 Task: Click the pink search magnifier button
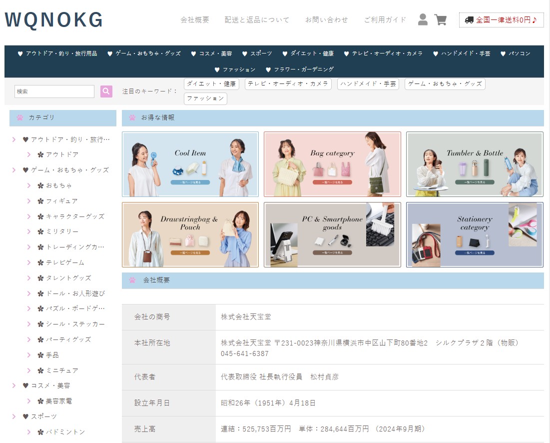tap(106, 91)
